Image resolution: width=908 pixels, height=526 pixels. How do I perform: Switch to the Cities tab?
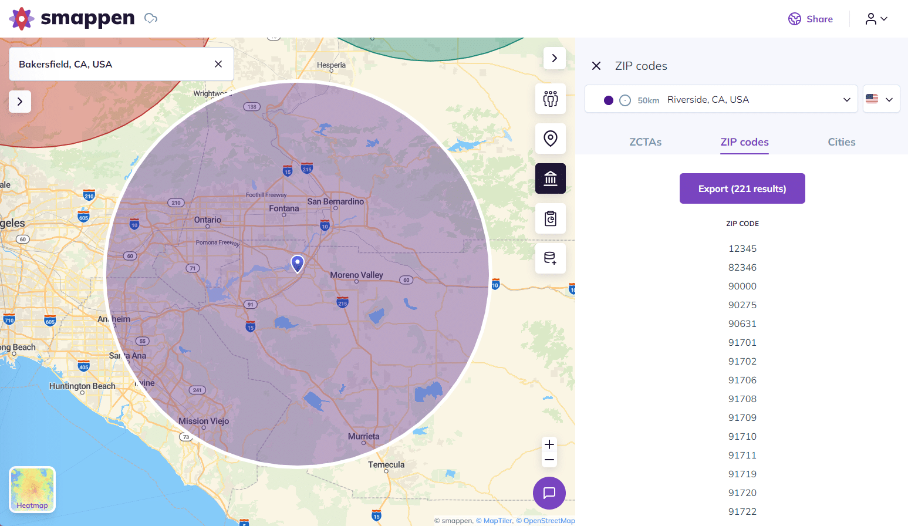click(842, 142)
